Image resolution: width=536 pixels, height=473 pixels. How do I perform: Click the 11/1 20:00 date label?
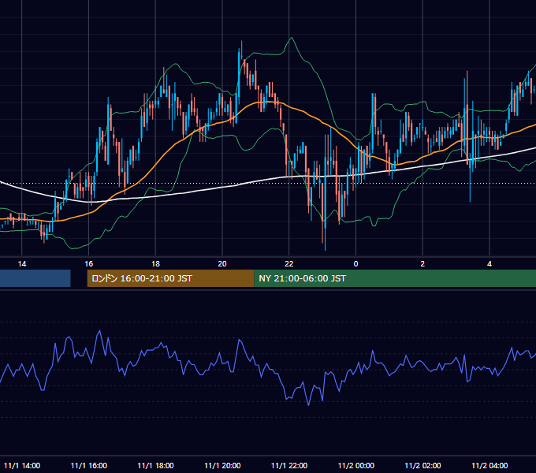click(222, 465)
